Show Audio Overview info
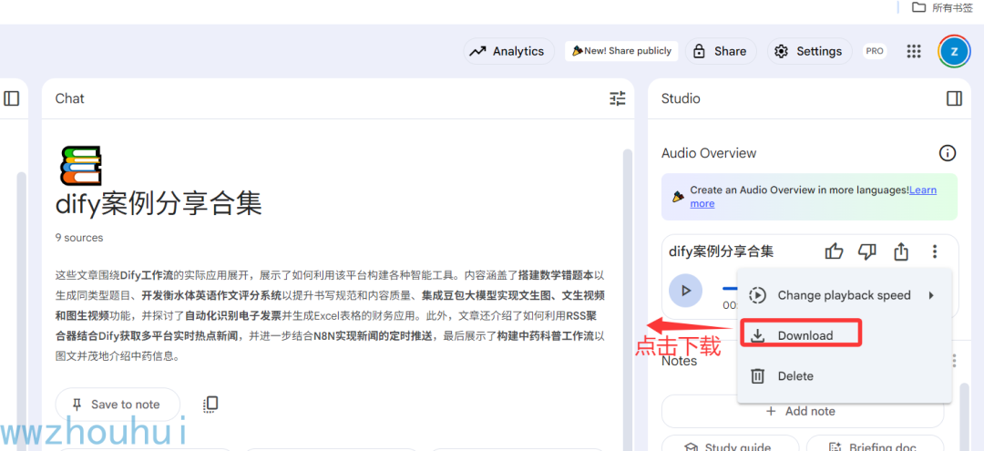The image size is (984, 451). click(x=947, y=153)
